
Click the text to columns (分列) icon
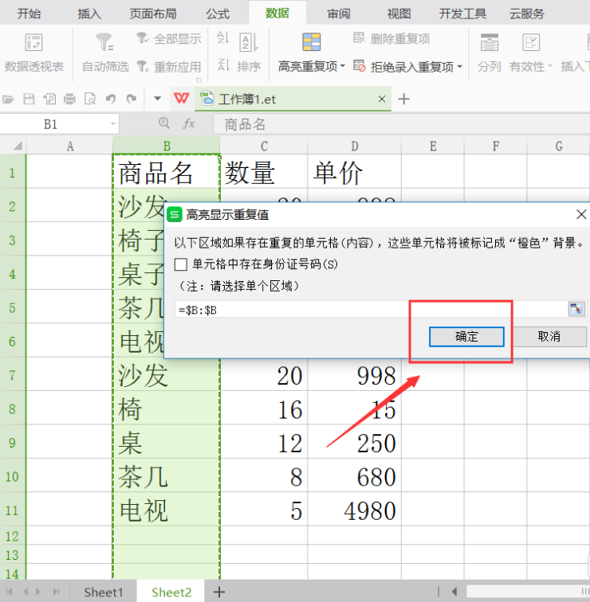[490, 42]
